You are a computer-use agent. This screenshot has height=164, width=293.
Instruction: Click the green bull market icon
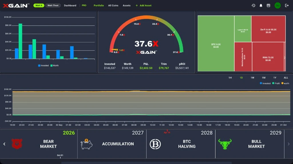[x=225, y=144]
